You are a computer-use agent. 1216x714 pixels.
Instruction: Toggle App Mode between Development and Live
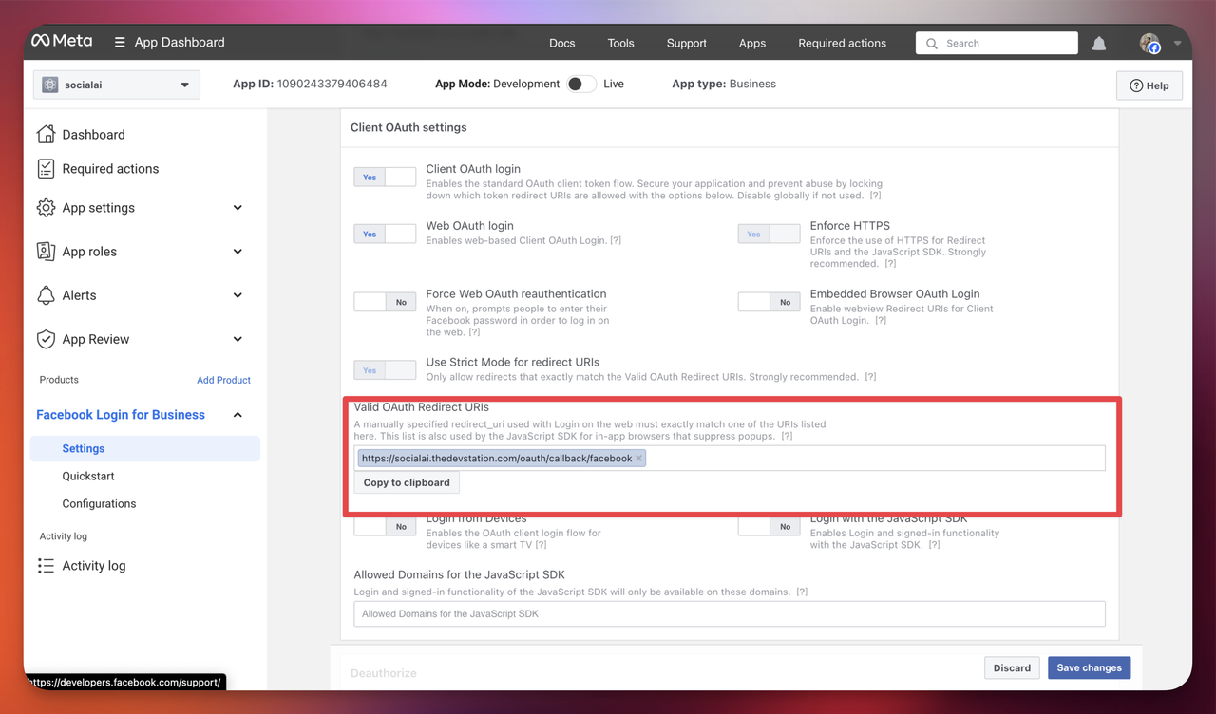(x=581, y=84)
